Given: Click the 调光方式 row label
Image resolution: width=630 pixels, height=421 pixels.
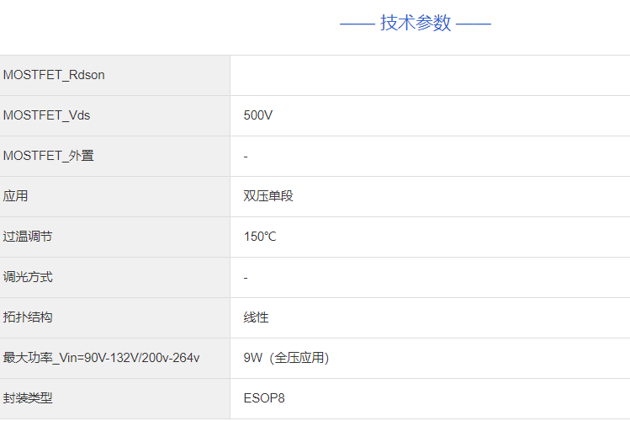Looking at the screenshot, I should [28, 277].
